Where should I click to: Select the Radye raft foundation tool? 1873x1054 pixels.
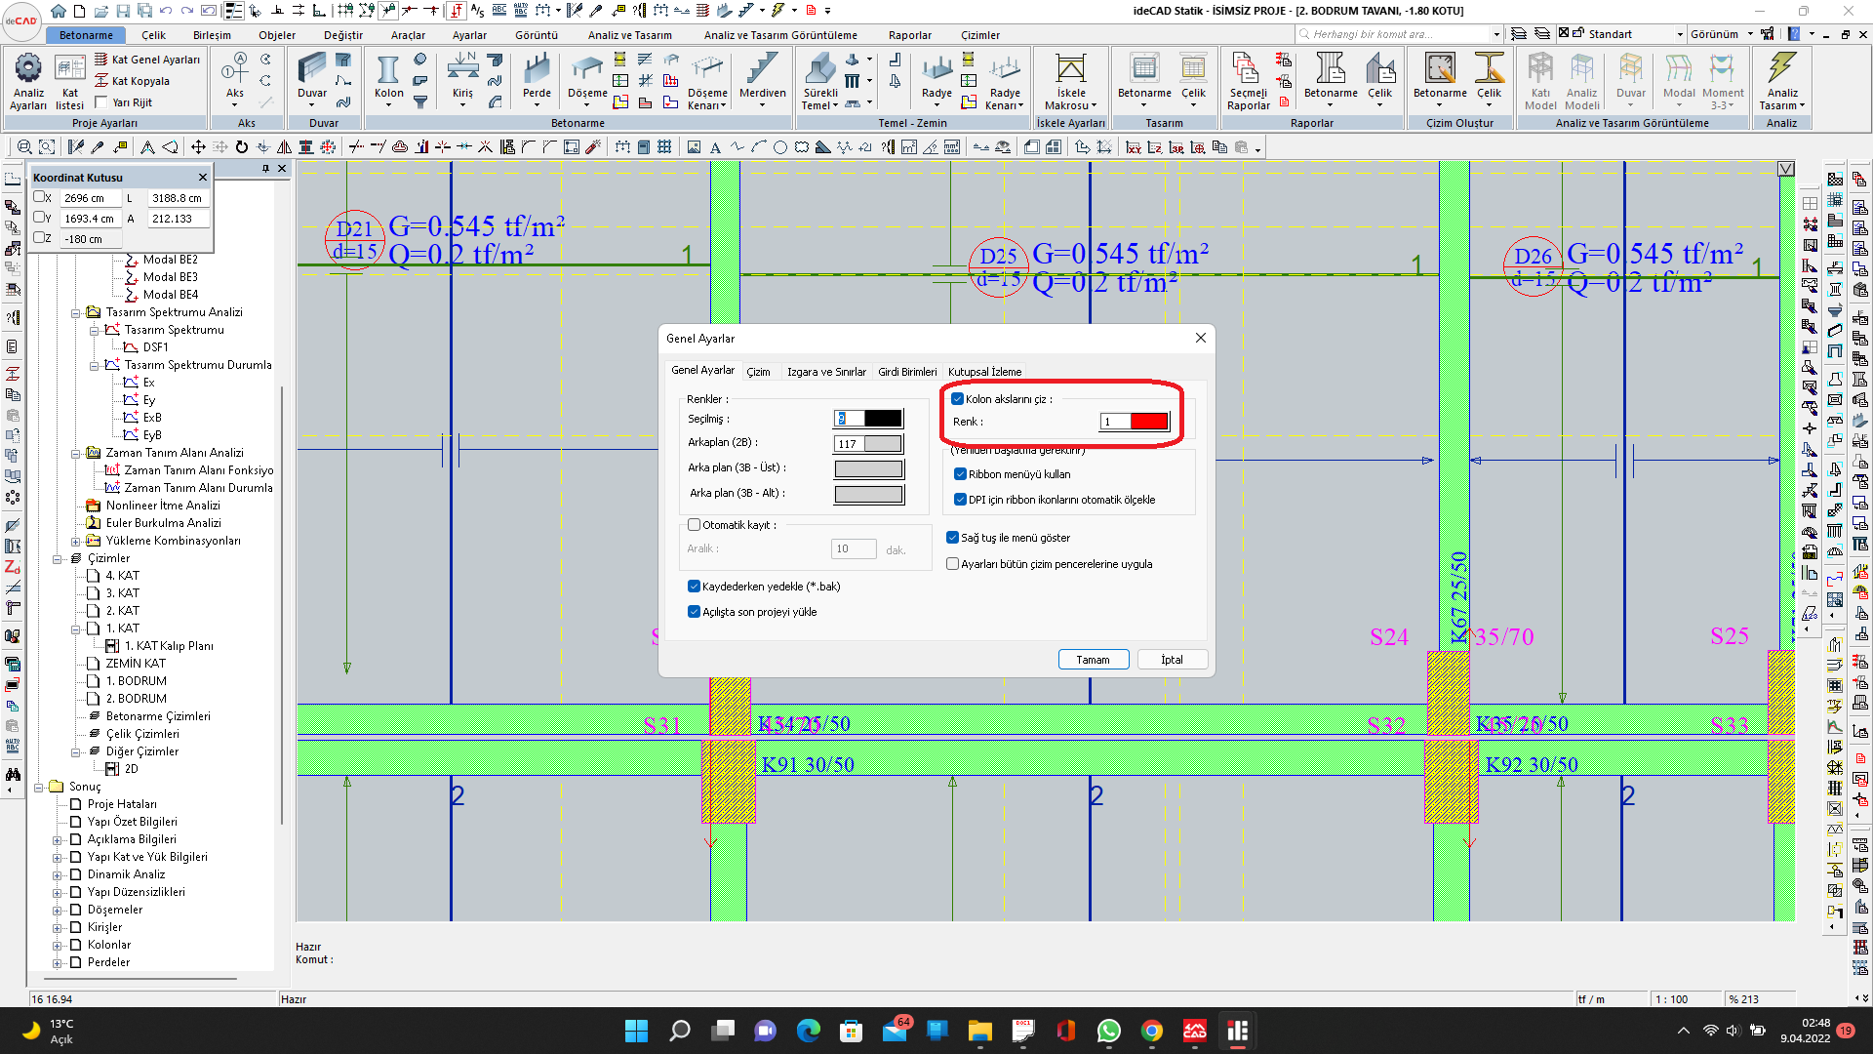coord(936,78)
